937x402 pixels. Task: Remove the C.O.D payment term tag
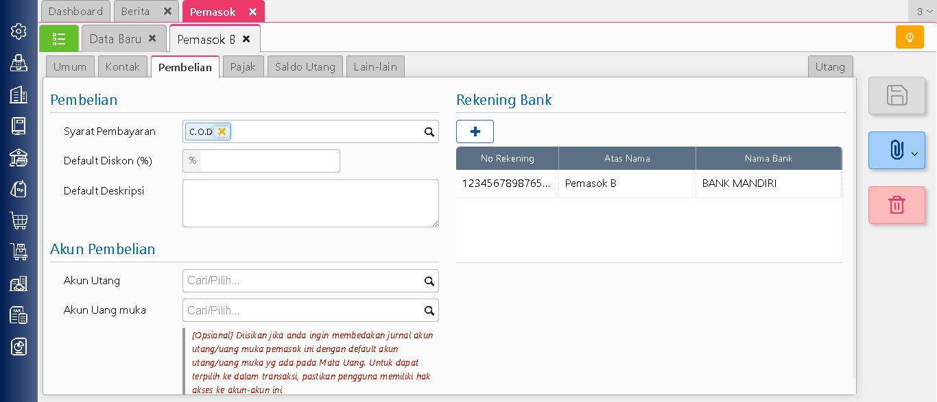pos(222,131)
